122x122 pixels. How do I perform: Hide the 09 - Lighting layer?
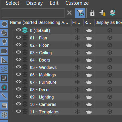tap(18, 96)
